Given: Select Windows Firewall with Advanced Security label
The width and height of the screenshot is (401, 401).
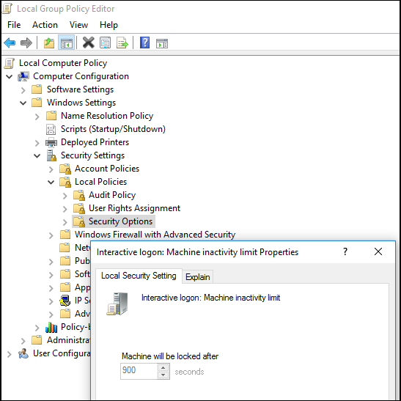Looking at the screenshot, I should [155, 235].
